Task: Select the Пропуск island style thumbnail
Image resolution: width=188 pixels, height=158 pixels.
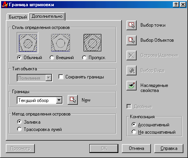Action: click(92, 42)
